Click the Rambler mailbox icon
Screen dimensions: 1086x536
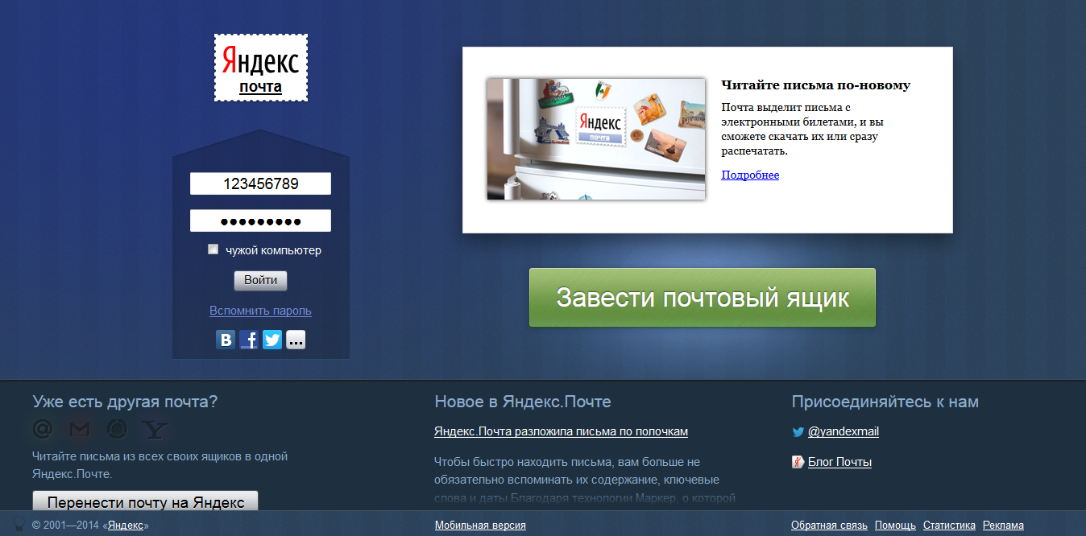pyautogui.click(x=117, y=429)
